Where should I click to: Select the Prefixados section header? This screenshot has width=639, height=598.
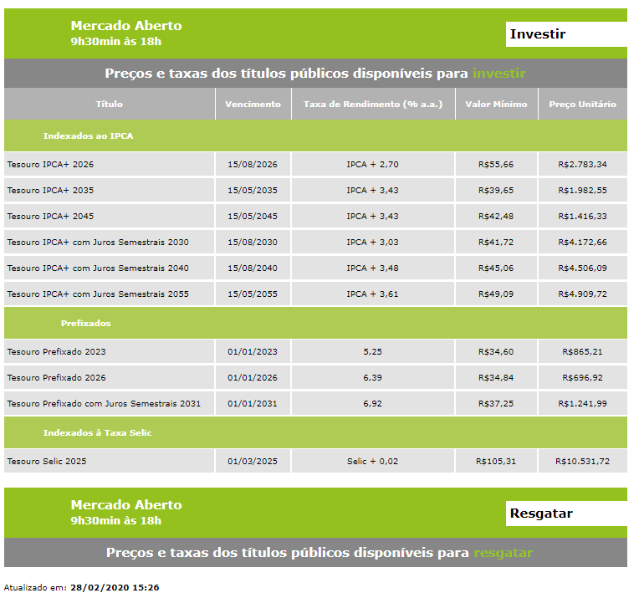coord(85,323)
